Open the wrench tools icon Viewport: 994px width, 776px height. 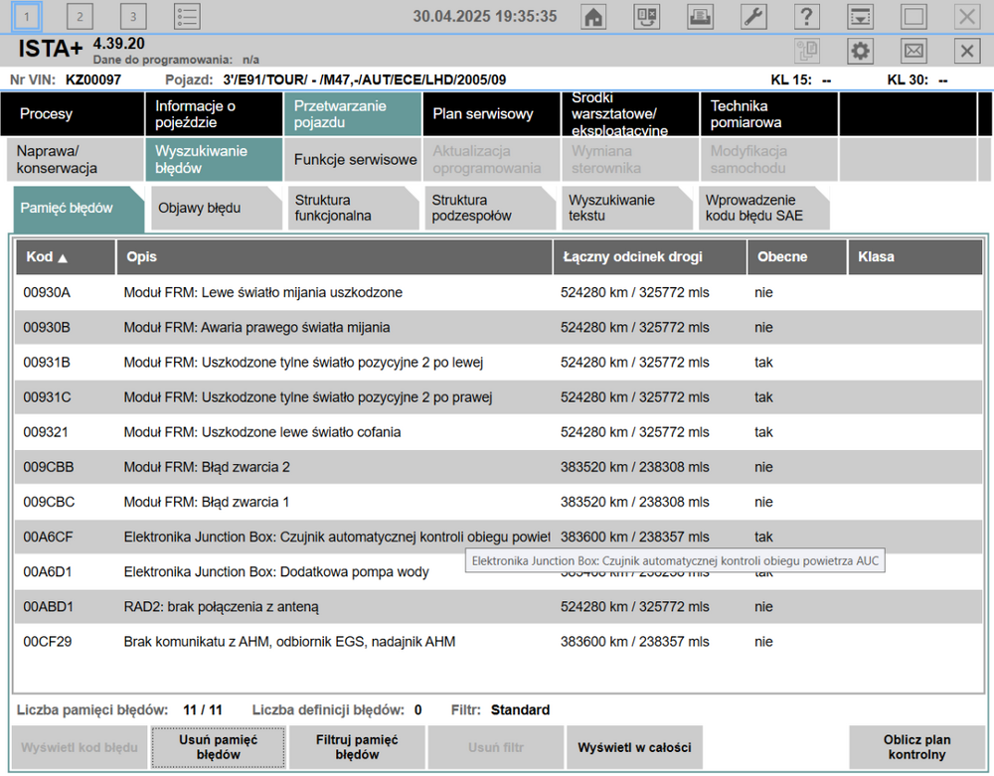(753, 17)
